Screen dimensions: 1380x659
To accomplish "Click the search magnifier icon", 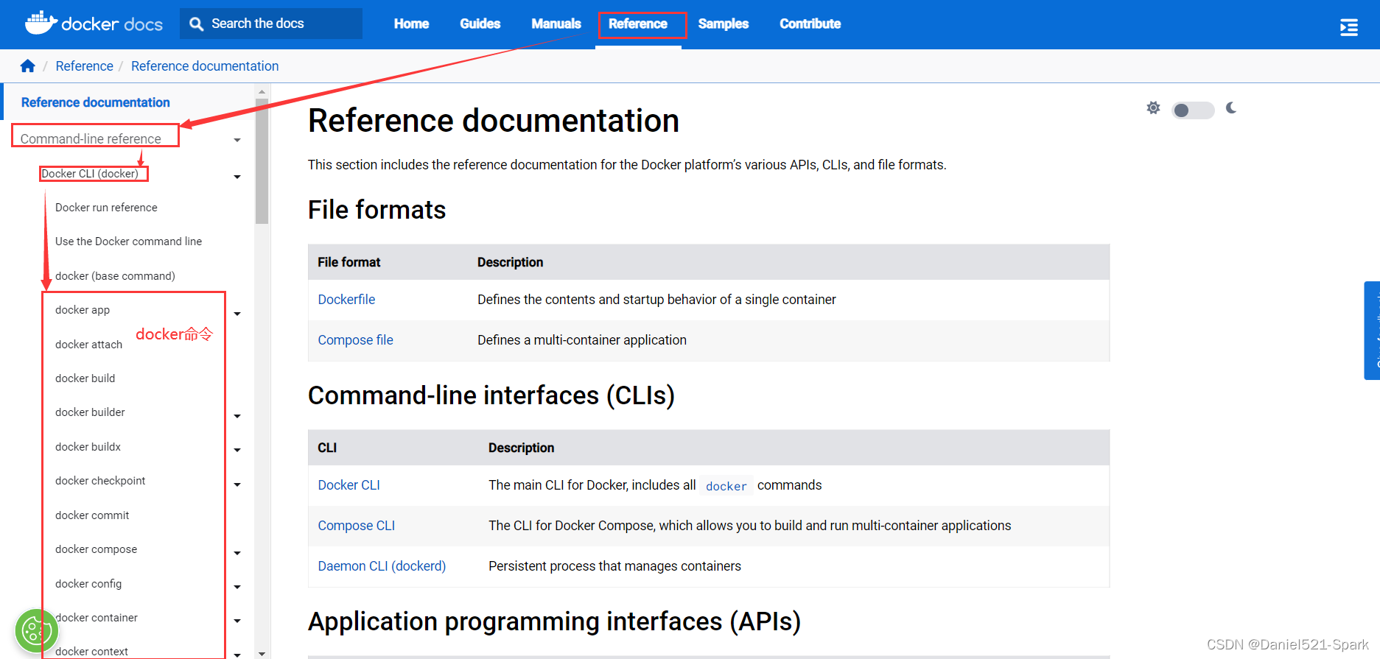I will 196,24.
